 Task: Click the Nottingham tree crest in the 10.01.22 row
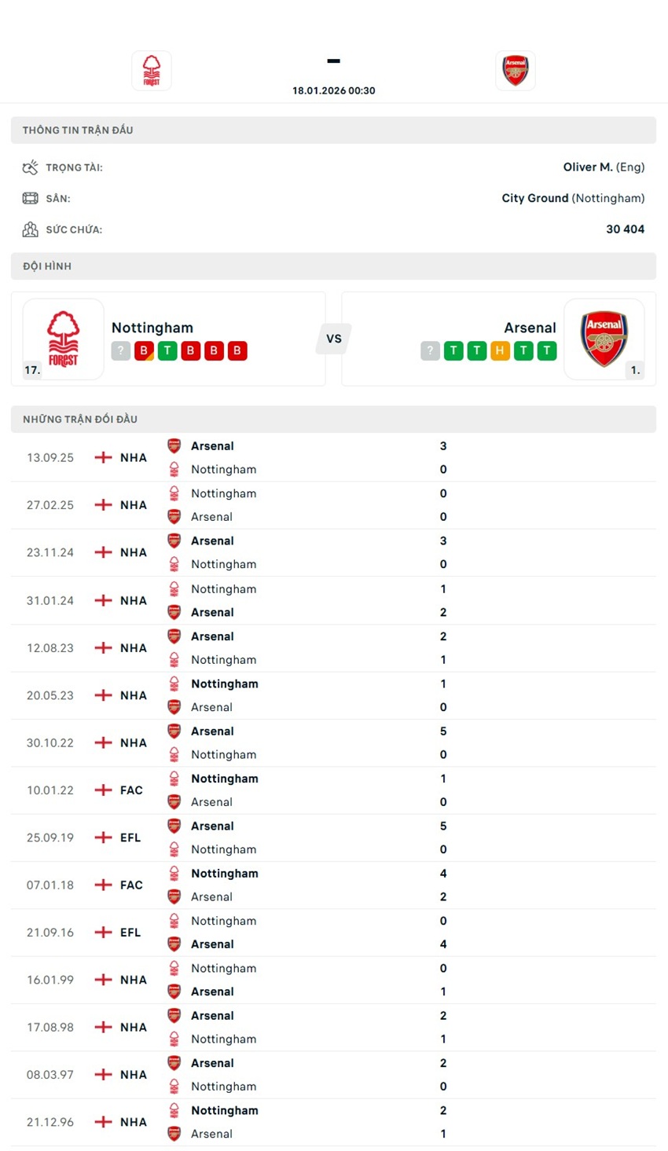tap(174, 779)
